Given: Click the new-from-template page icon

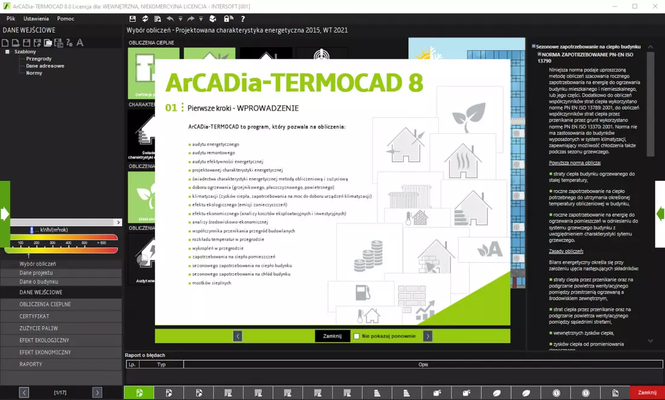Looking at the screenshot, I should pyautogui.click(x=15, y=42).
